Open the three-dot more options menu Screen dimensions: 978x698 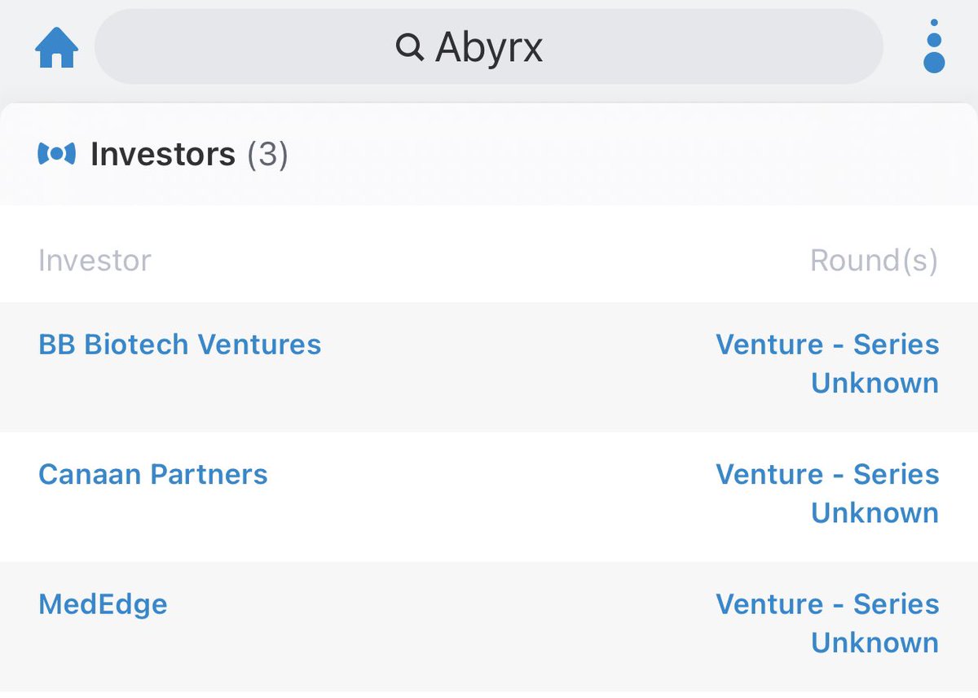[934, 47]
